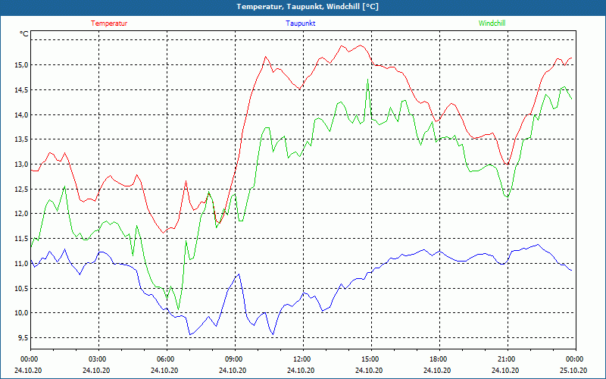Click the '12:00' time label
The height and width of the screenshot is (379, 606).
click(301, 359)
